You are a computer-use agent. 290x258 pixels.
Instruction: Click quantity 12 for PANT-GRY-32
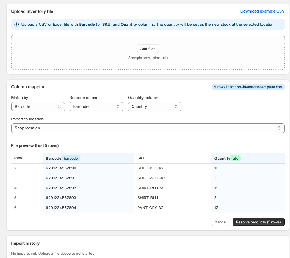point(216,208)
